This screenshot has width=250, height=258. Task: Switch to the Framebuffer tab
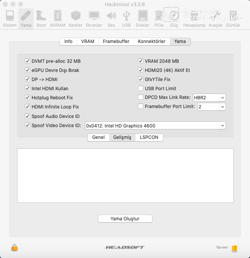[x=116, y=41]
